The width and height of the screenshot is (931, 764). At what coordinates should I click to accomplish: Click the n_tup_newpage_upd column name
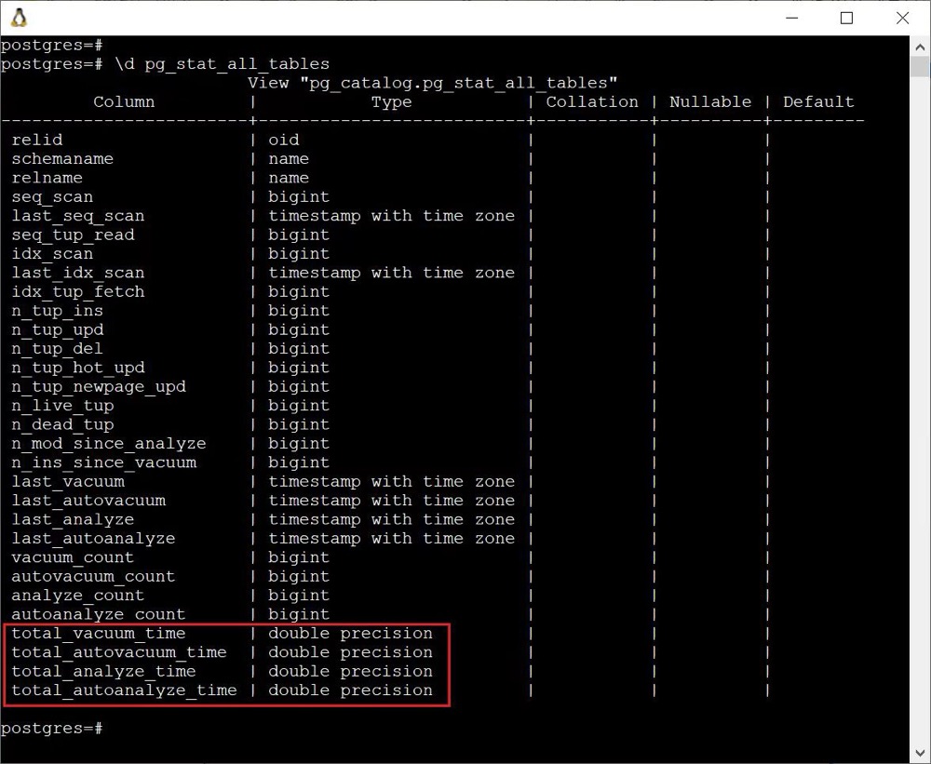tap(99, 387)
